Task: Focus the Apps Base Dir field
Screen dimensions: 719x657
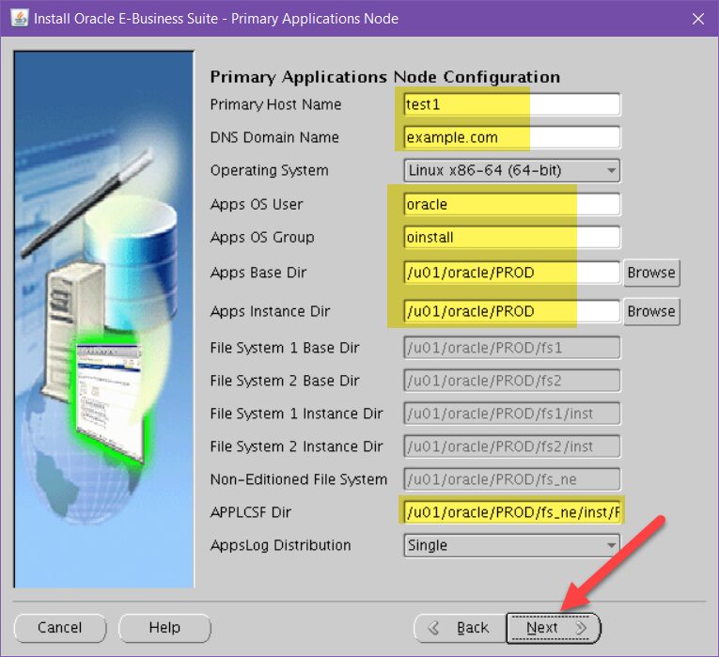Action: [511, 273]
